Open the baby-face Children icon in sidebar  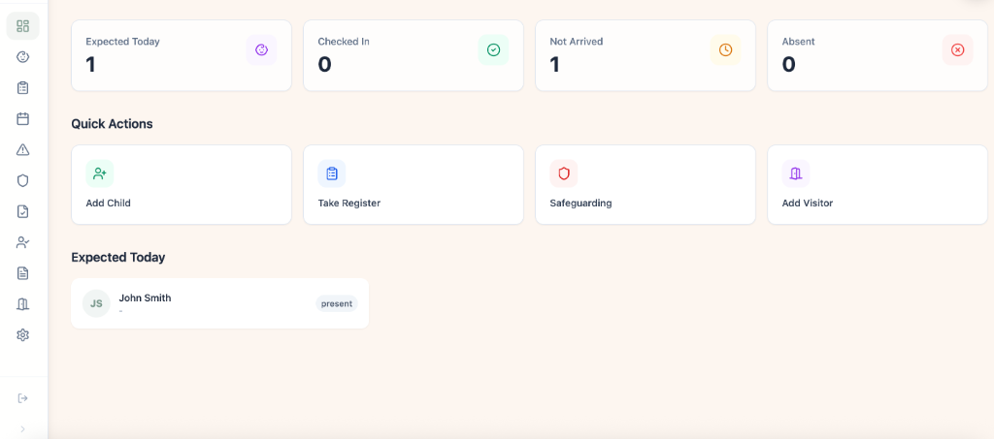23,57
